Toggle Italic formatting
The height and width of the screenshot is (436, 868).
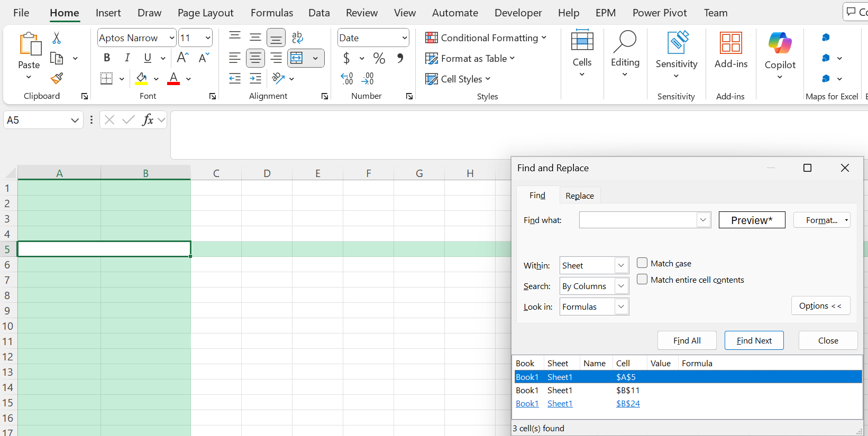click(x=127, y=58)
